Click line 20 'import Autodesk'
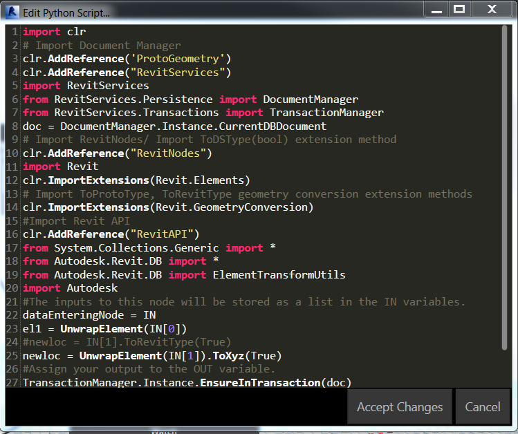 (x=70, y=288)
